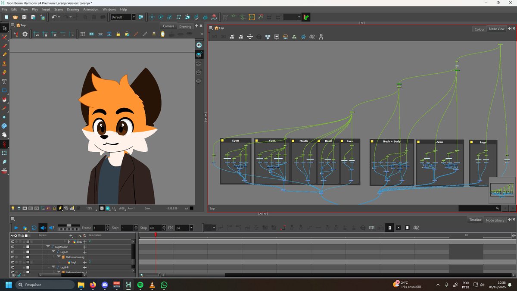Image resolution: width=517 pixels, height=291 pixels.
Task: Toggle loop playback button in timeline
Action: (x=34, y=228)
